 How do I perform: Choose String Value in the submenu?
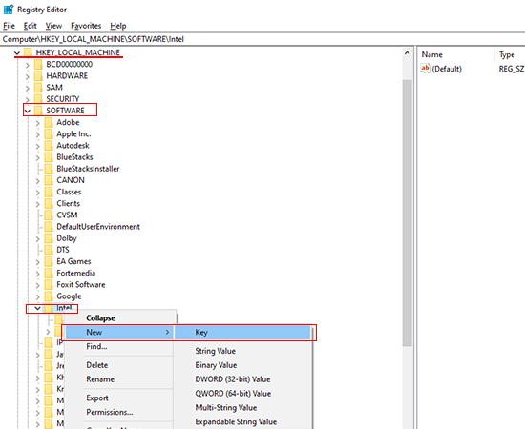point(243,351)
